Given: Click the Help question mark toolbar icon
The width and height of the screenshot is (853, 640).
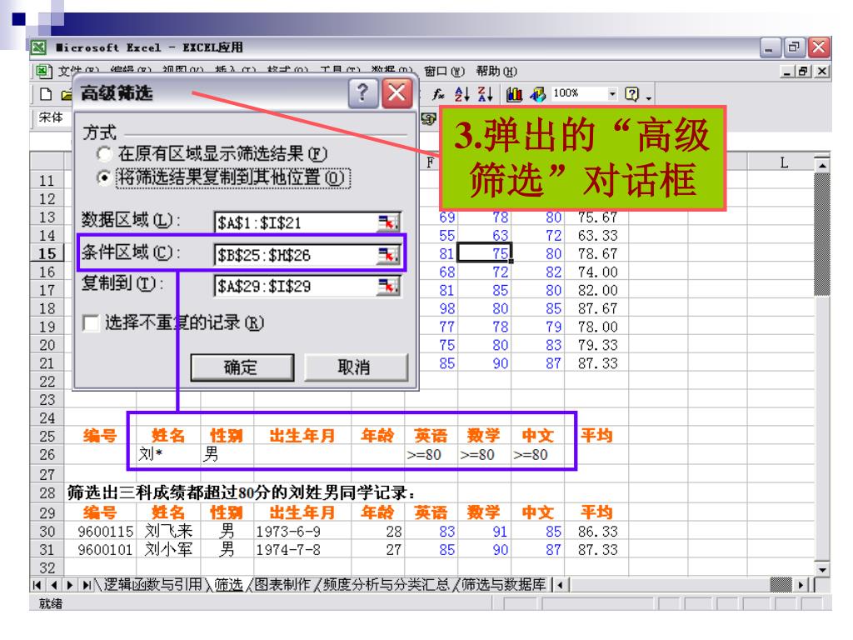Looking at the screenshot, I should pos(632,94).
